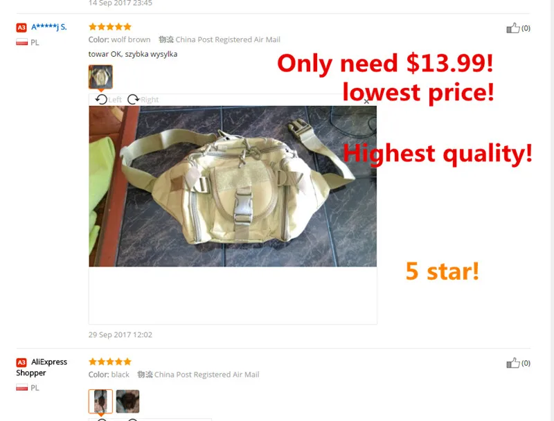
Task: Like the black color review with thumbs-up
Action: coord(513,363)
